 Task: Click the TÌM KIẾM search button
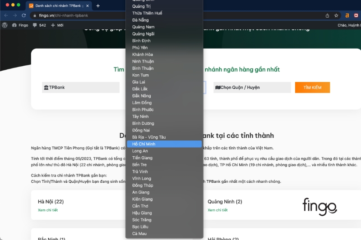coord(312,87)
